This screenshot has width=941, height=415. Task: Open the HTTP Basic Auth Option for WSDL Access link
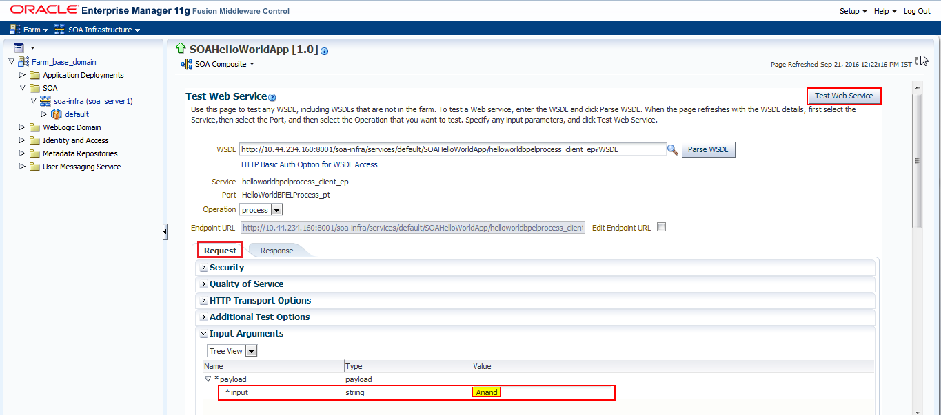click(309, 164)
